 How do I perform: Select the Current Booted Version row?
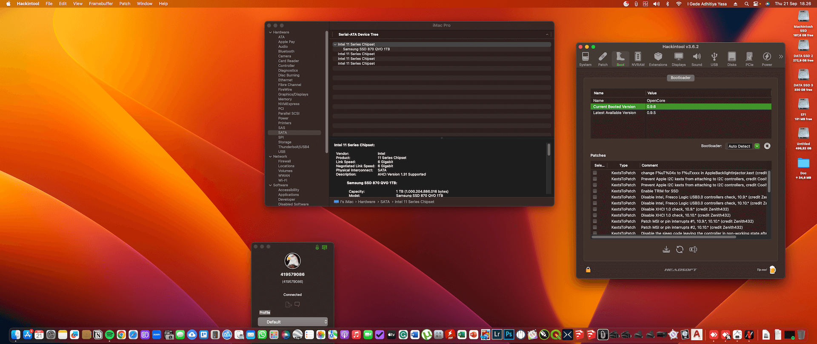[x=681, y=107]
